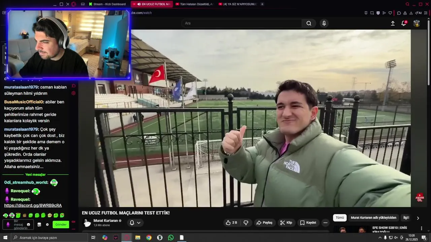This screenshot has width=431, height=242.
Task: Open the EFE SHOW S3B10 video title
Action: click(390, 230)
